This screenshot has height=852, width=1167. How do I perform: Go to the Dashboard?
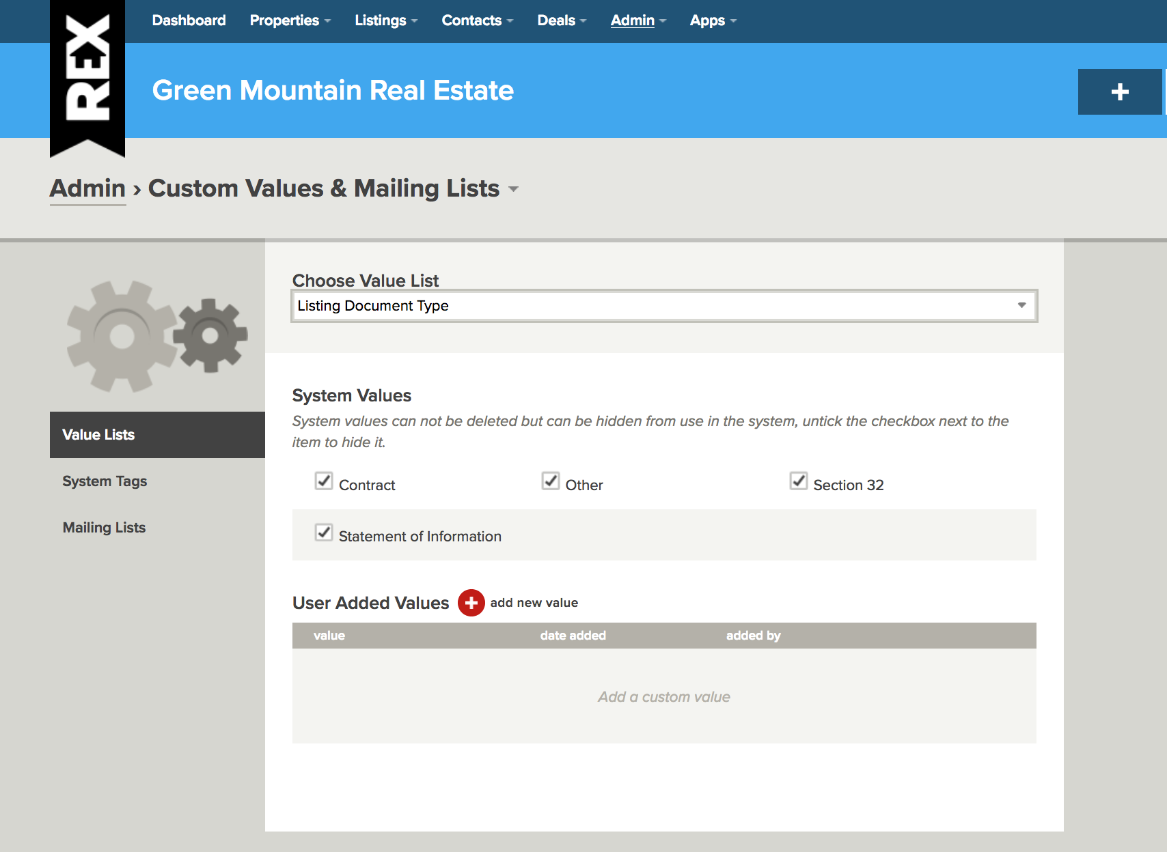pos(189,20)
